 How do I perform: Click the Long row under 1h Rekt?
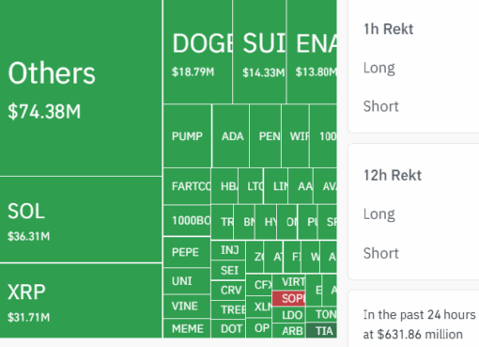tap(413, 68)
